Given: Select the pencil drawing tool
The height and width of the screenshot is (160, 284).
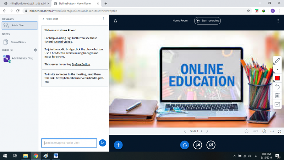Looking at the screenshot, I should click(277, 60).
